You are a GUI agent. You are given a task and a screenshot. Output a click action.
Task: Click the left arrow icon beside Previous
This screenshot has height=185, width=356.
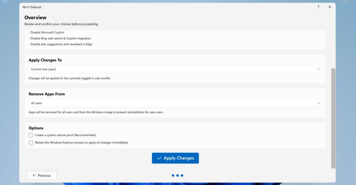point(34,176)
